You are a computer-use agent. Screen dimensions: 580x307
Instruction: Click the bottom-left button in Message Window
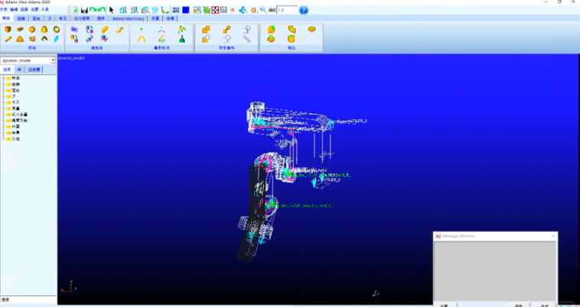click(x=443, y=304)
